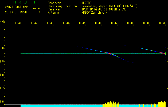Click the 0.9 kHz frequency tick label
Screen dimensions: 168x107
pos(2,62)
